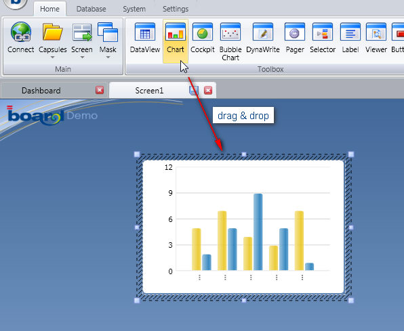The image size is (404, 331).
Task: Select the Cockpit gauge icon
Action: [x=203, y=32]
